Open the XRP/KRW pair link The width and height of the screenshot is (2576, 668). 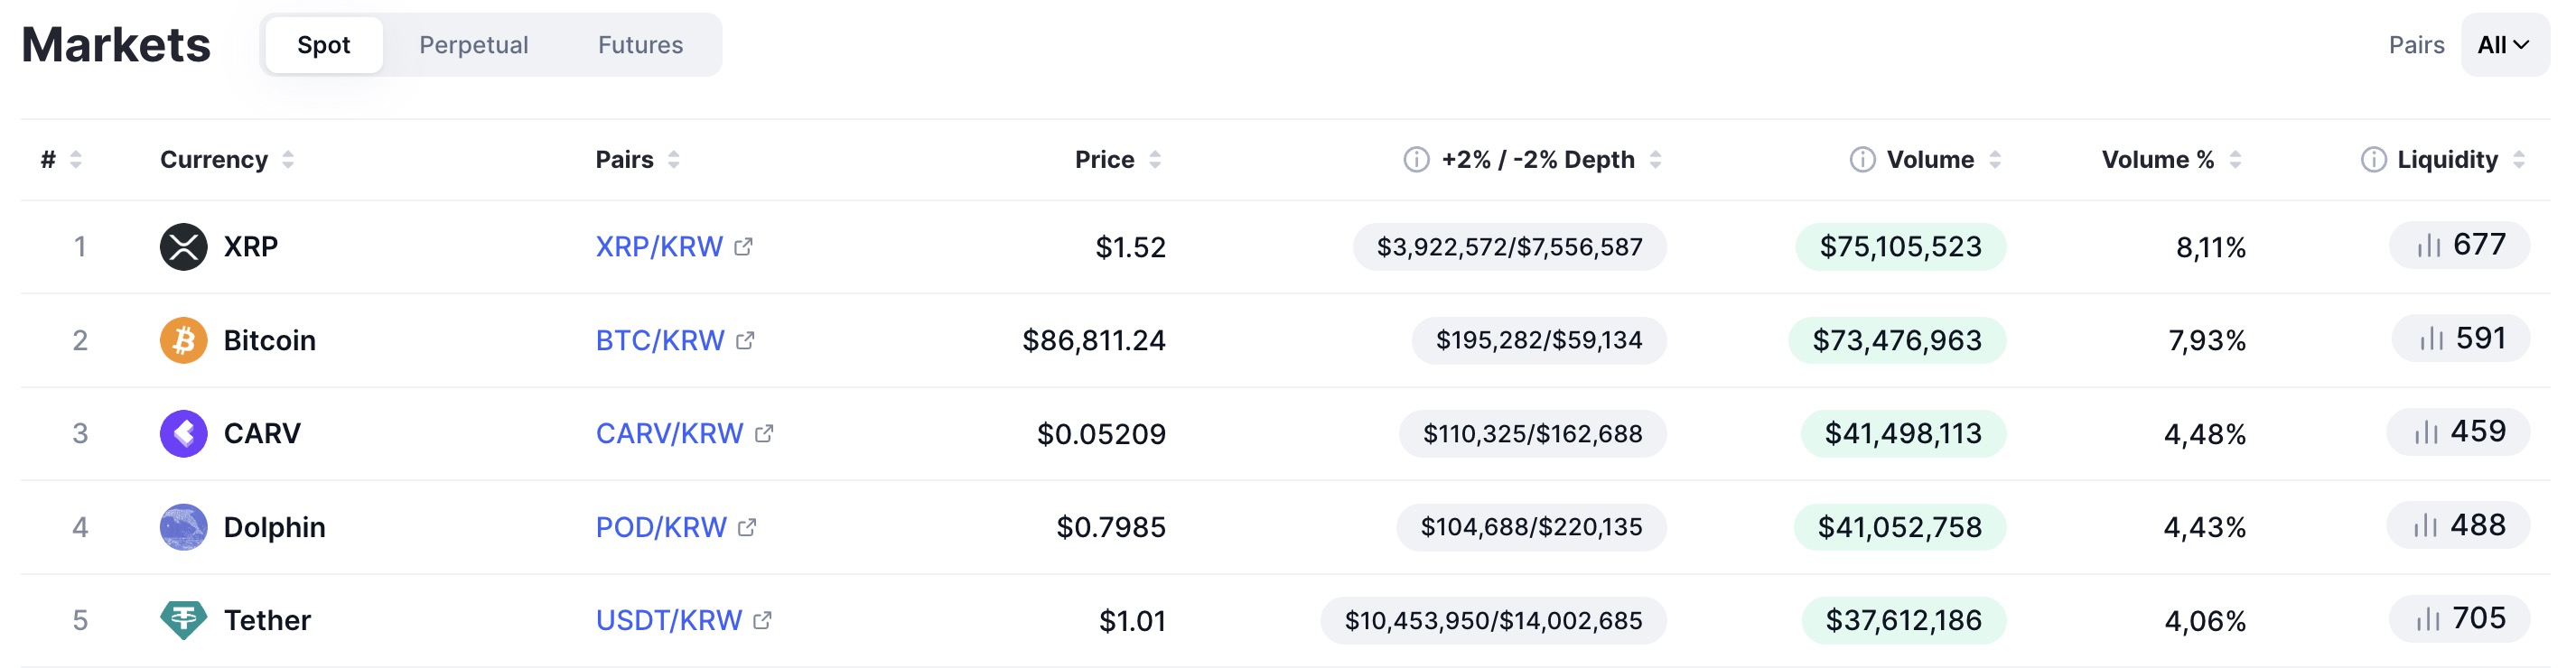(x=659, y=247)
